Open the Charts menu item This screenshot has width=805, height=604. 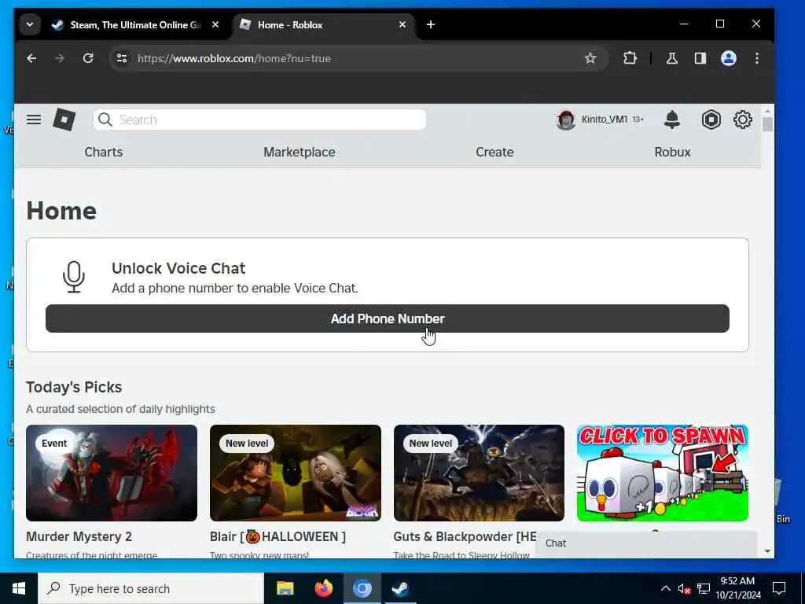103,152
